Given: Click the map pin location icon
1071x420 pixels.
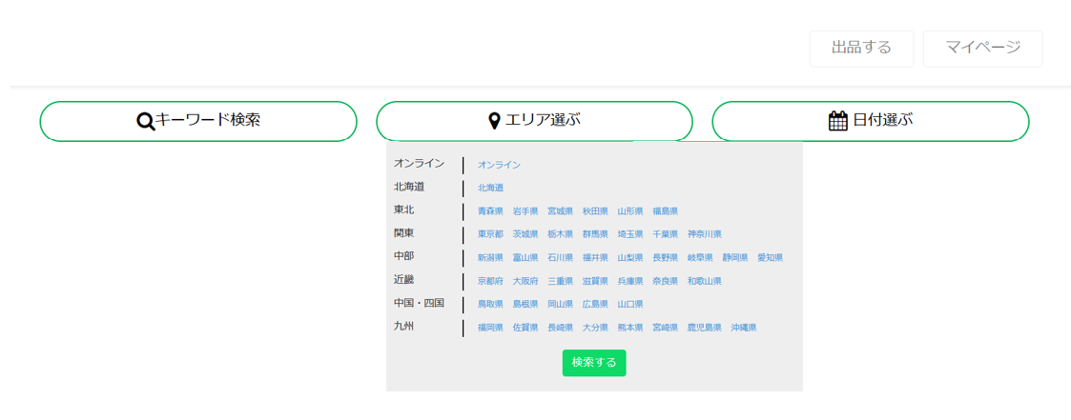Looking at the screenshot, I should [x=494, y=121].
